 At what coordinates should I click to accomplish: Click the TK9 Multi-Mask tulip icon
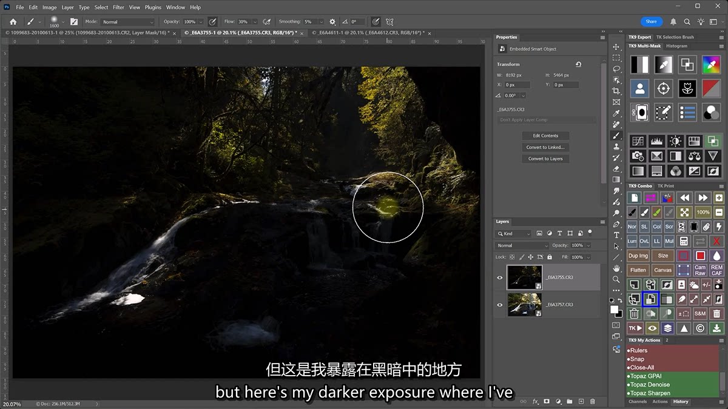point(687,88)
